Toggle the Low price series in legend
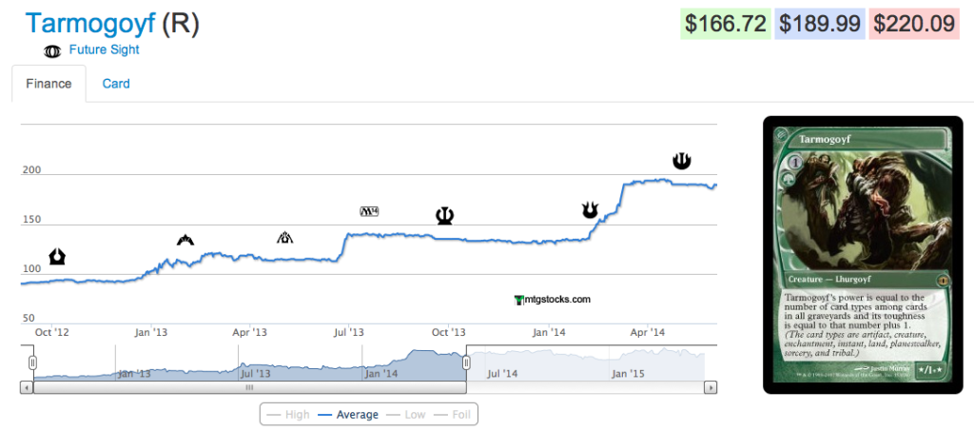Image resolution: width=974 pixels, height=431 pixels. [406, 414]
